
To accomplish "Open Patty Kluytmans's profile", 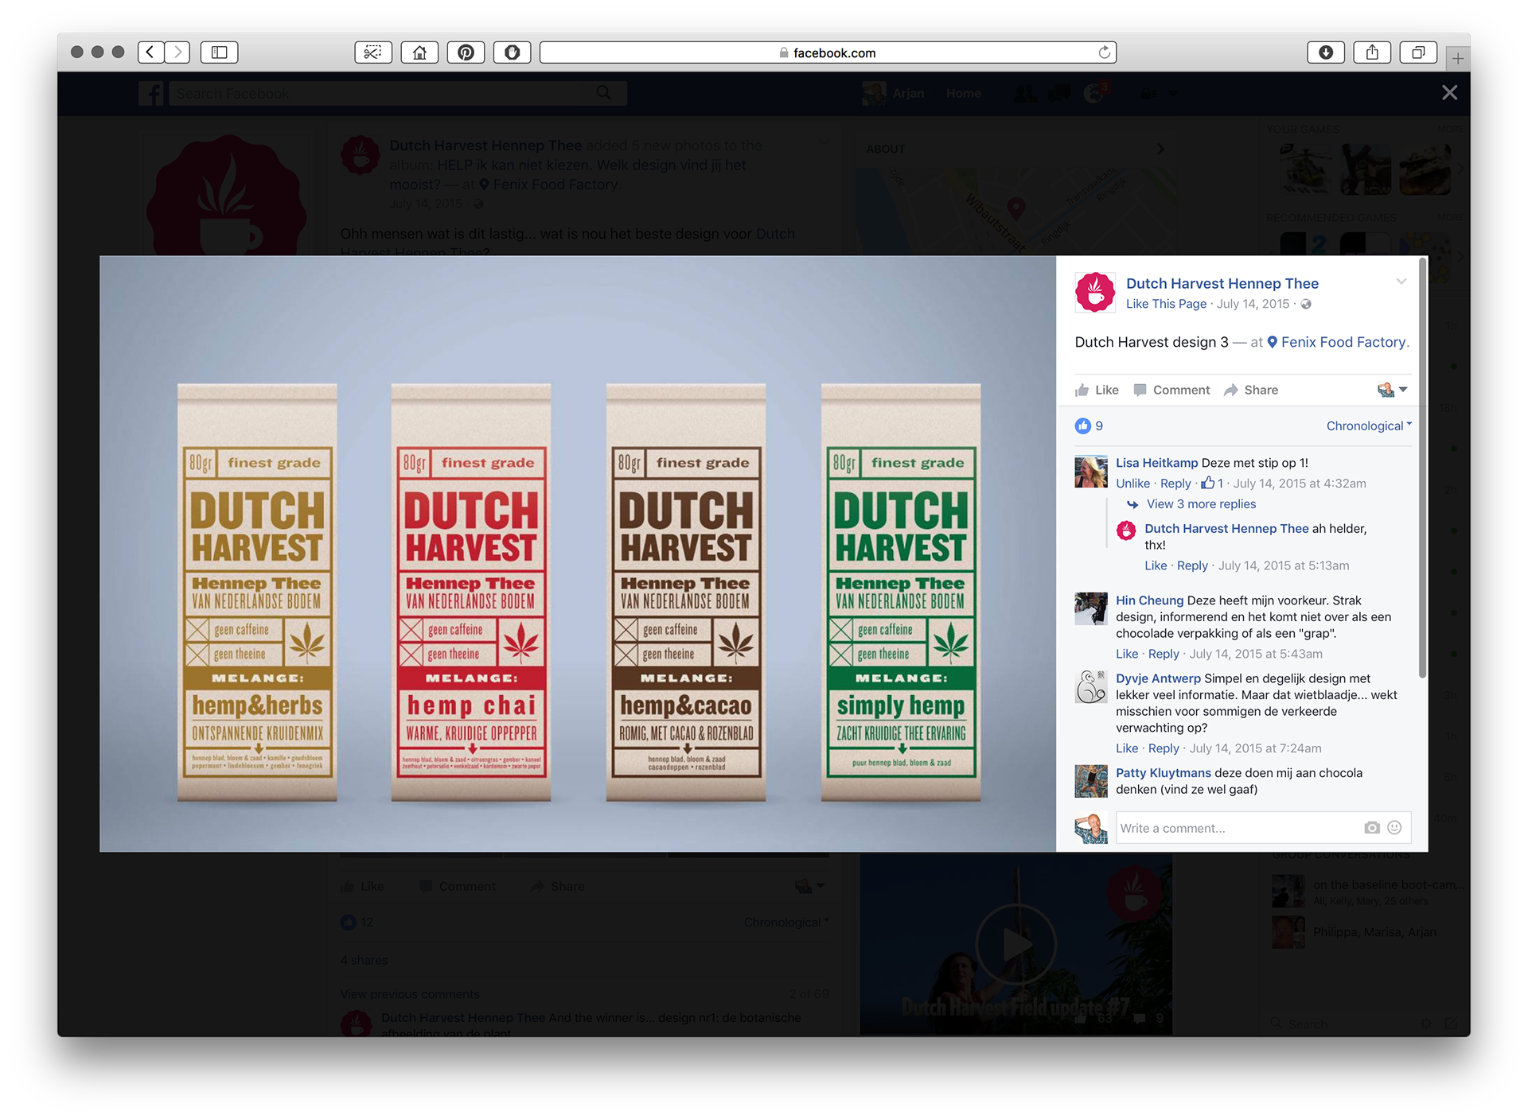I will 1163,773.
